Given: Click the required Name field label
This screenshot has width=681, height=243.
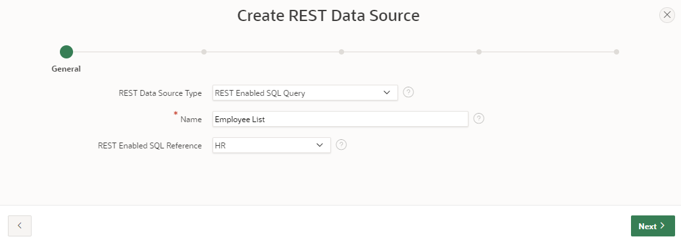Looking at the screenshot, I should coord(191,120).
